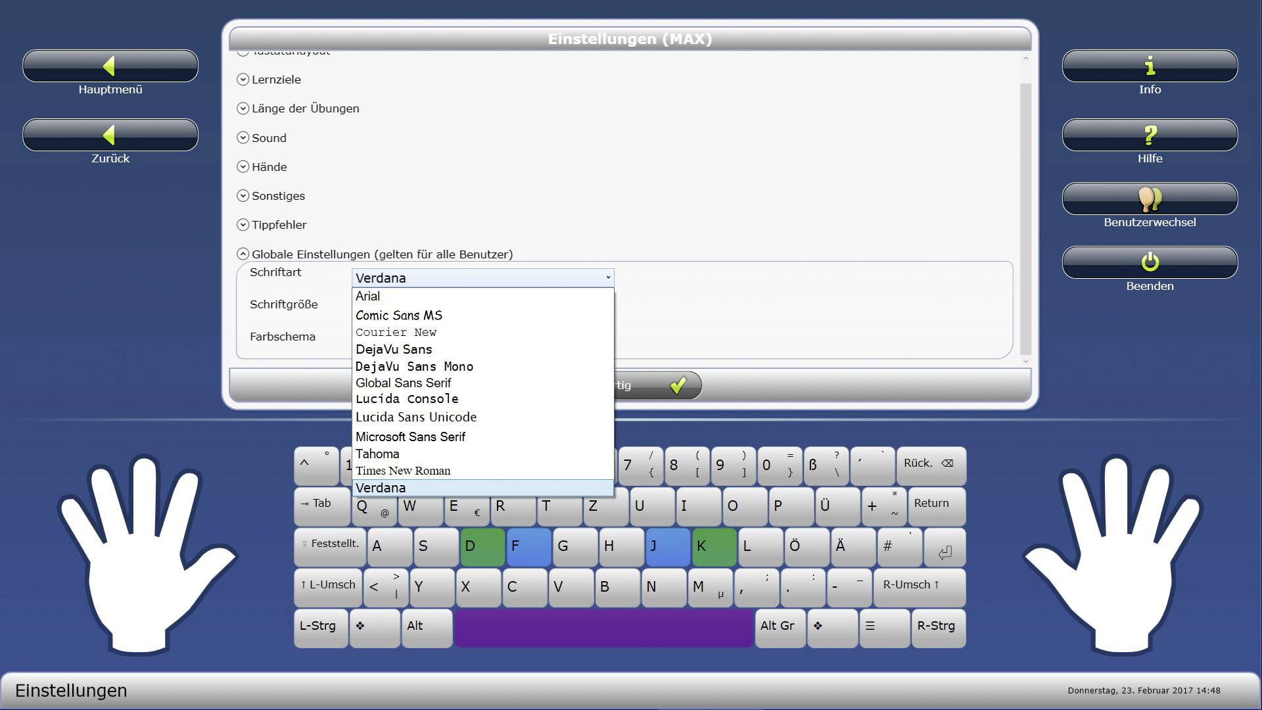
Task: Click the Return key
Action: click(937, 506)
